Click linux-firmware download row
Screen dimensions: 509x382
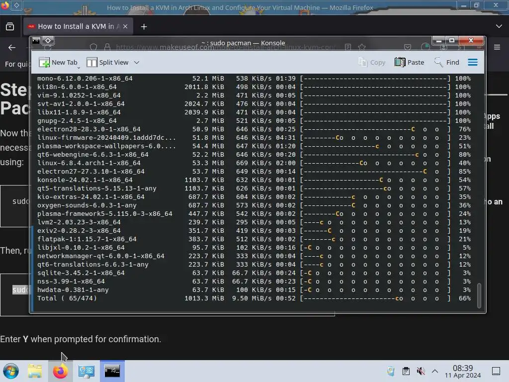[254, 138]
